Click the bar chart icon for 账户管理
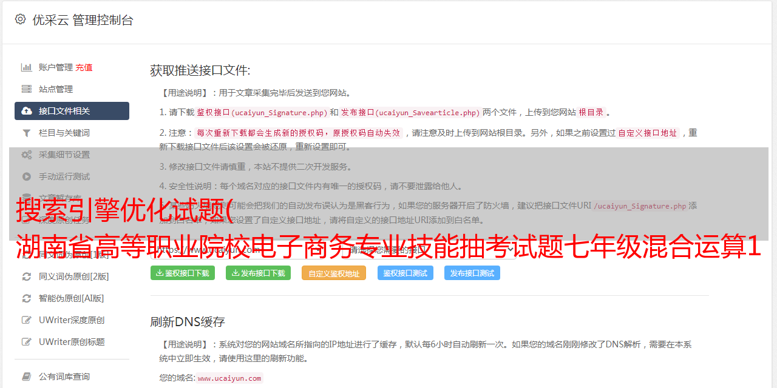777x388 pixels. (27, 67)
